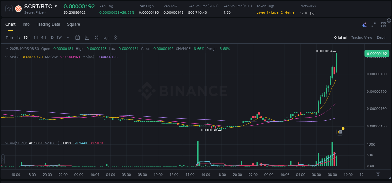Open the Depth chart view
Image resolution: width=392 pixels, height=183 pixels.
point(382,37)
